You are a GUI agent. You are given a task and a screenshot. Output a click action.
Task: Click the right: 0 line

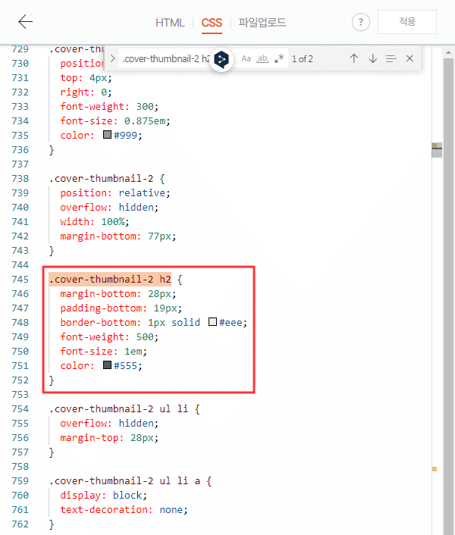[86, 92]
